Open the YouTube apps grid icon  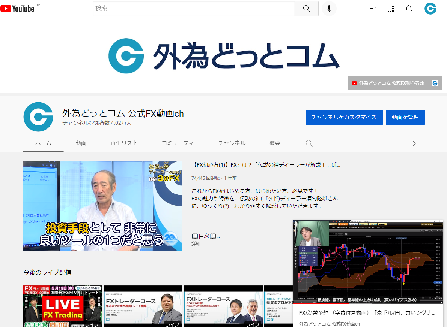(391, 9)
